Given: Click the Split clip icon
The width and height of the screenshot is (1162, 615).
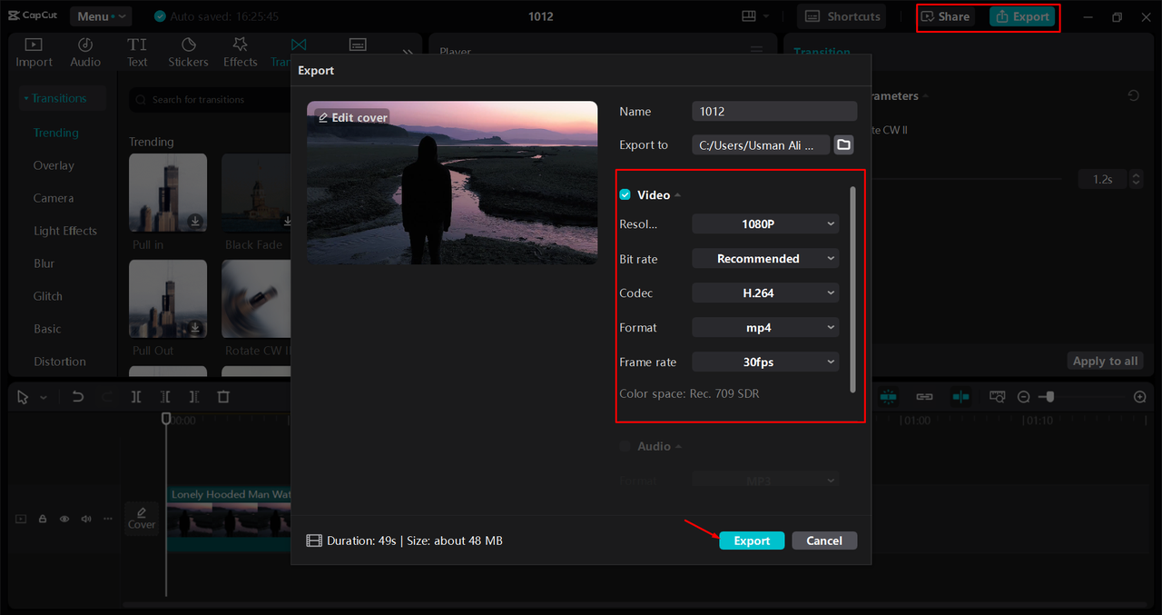Looking at the screenshot, I should point(136,397).
